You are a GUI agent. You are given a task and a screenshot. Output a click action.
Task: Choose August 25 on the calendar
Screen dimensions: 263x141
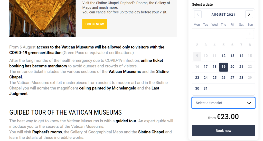point(214,77)
